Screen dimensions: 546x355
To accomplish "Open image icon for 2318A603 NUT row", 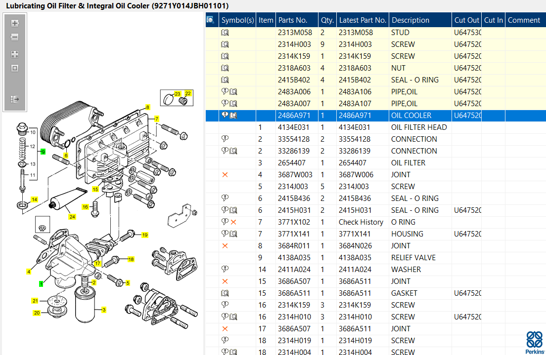I will (225, 68).
